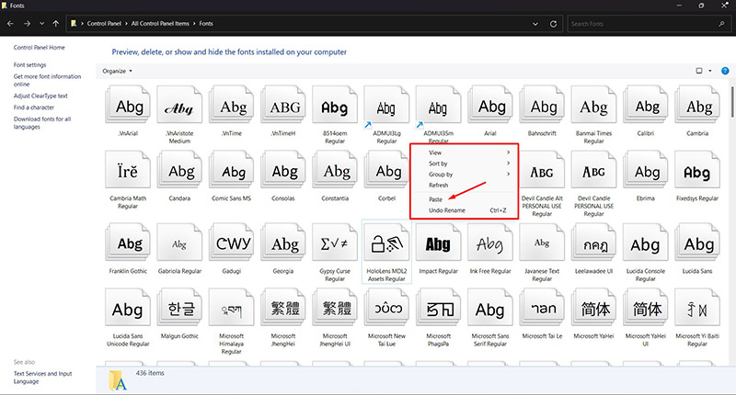Open the Sort by submenu
Image resolution: width=736 pixels, height=395 pixels.
[465, 164]
